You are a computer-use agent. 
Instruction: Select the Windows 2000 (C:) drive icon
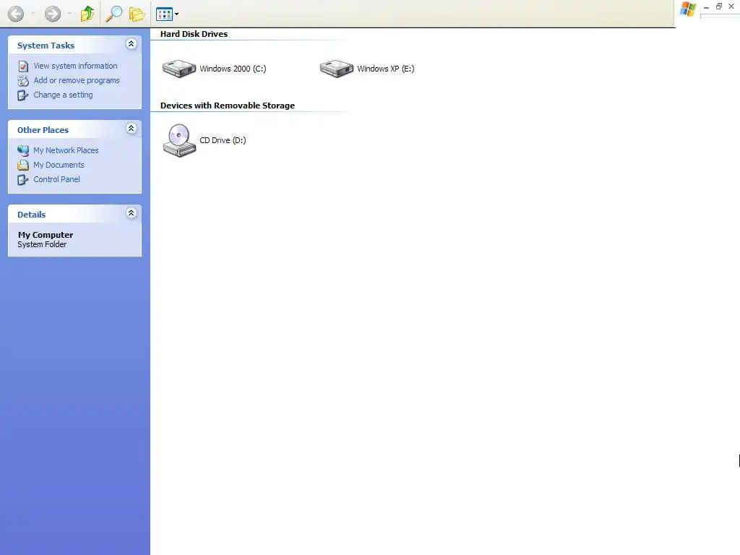179,69
